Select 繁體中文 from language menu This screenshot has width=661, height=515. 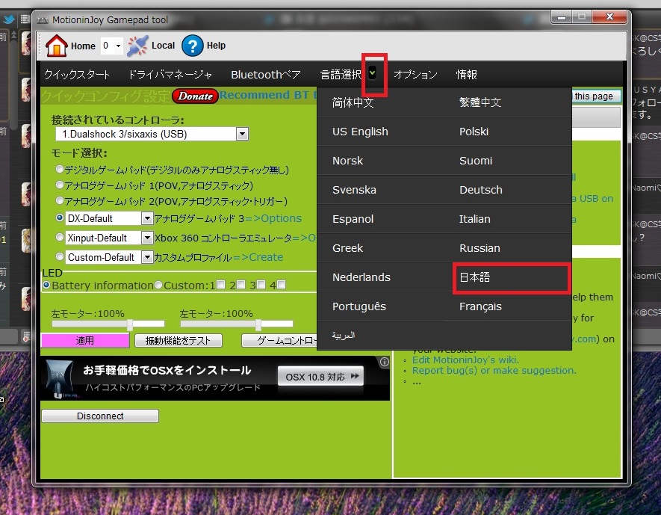click(x=508, y=102)
